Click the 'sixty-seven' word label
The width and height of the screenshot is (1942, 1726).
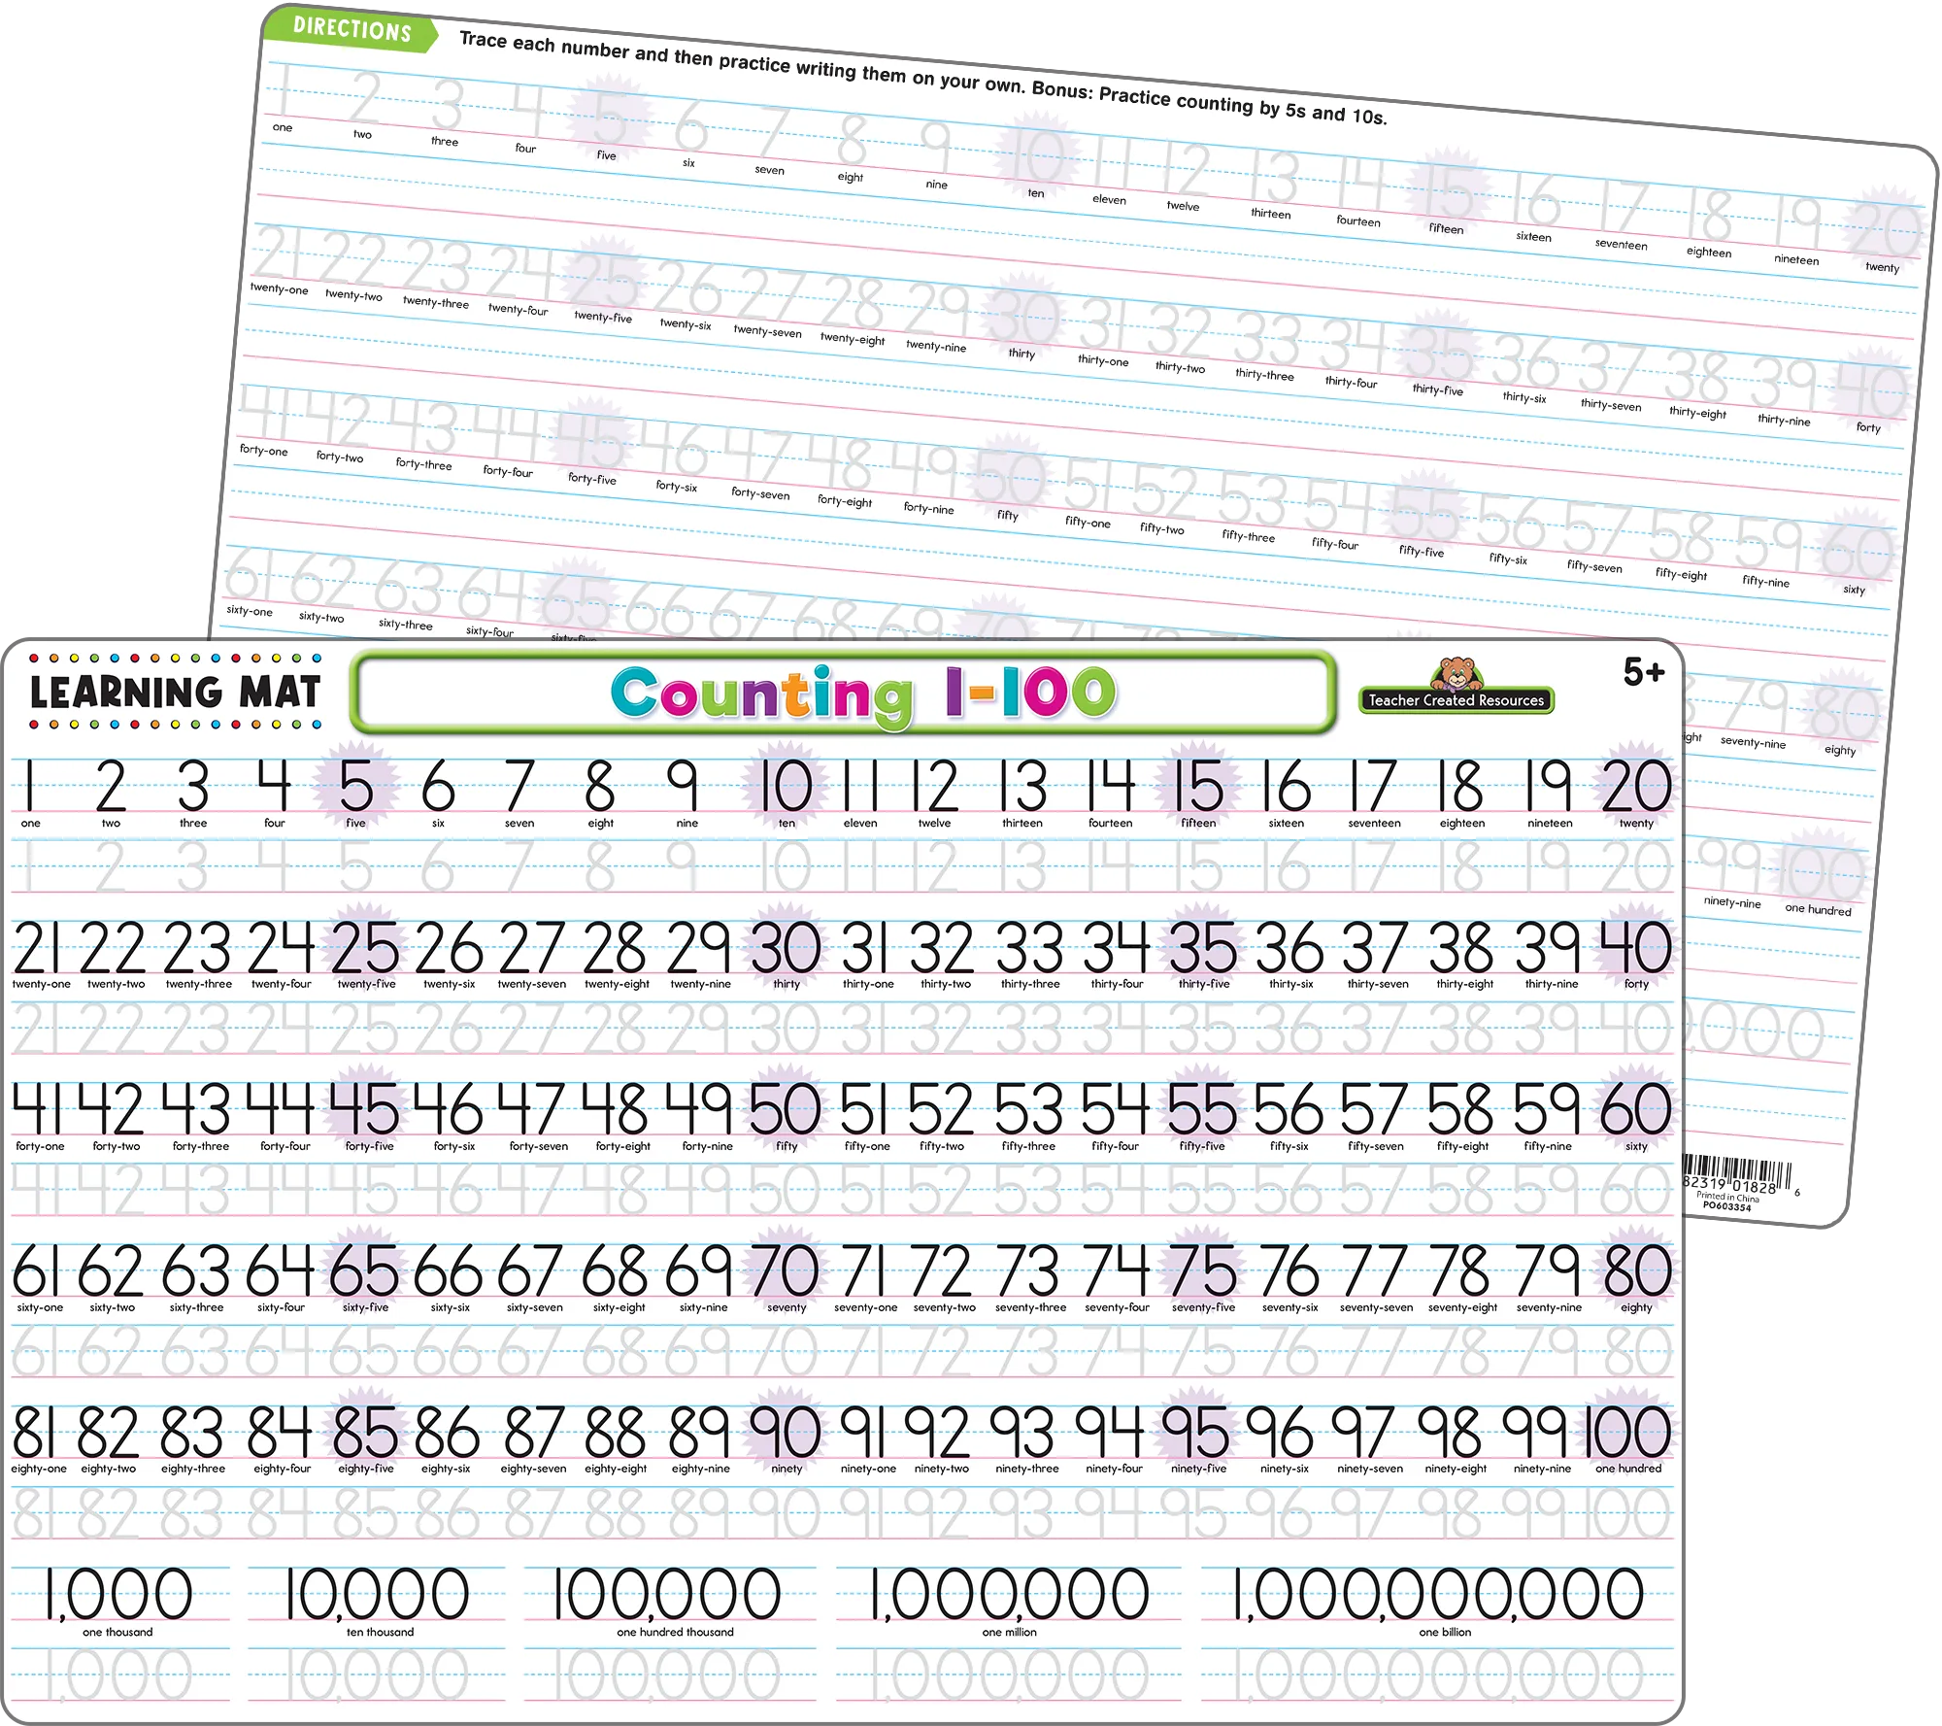[x=534, y=1307]
